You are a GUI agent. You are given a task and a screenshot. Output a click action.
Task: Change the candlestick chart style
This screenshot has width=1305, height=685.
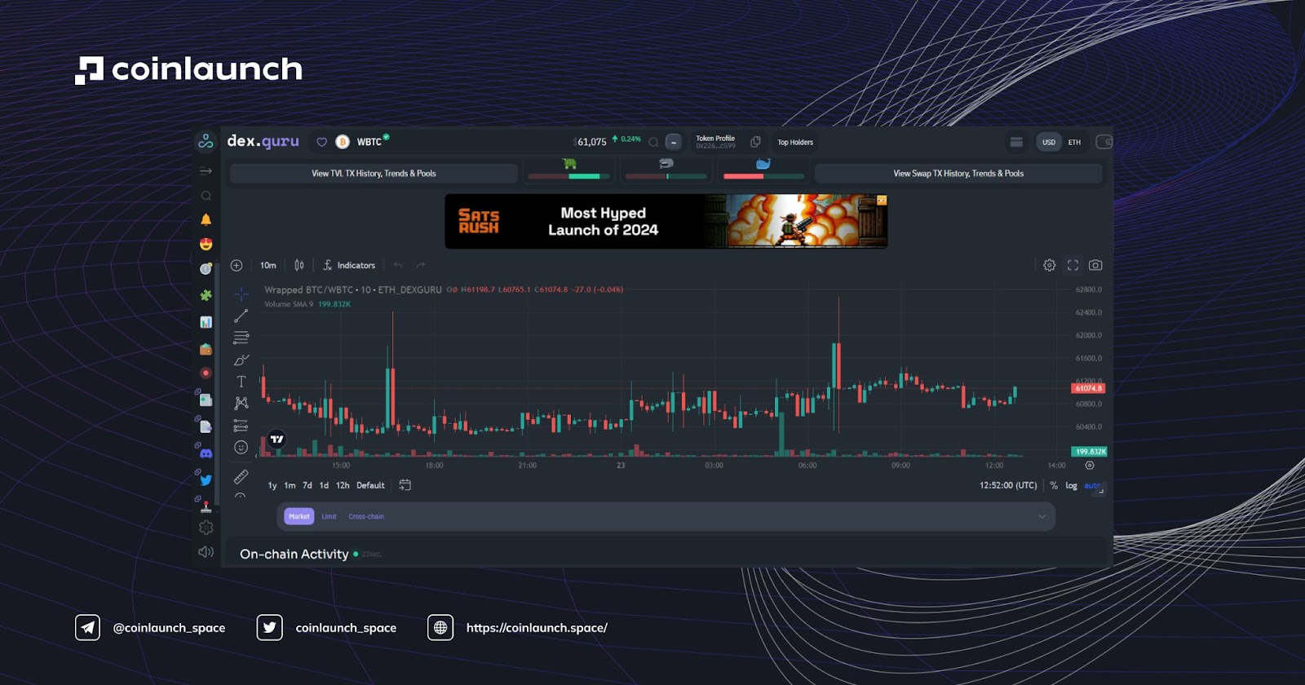tap(299, 265)
